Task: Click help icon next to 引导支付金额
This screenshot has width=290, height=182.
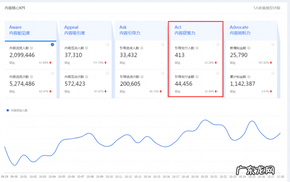Action: point(197,77)
